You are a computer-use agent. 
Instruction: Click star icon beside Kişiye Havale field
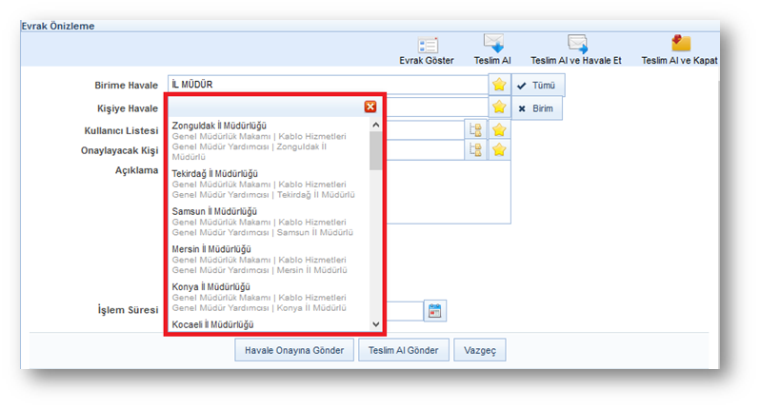coord(499,107)
